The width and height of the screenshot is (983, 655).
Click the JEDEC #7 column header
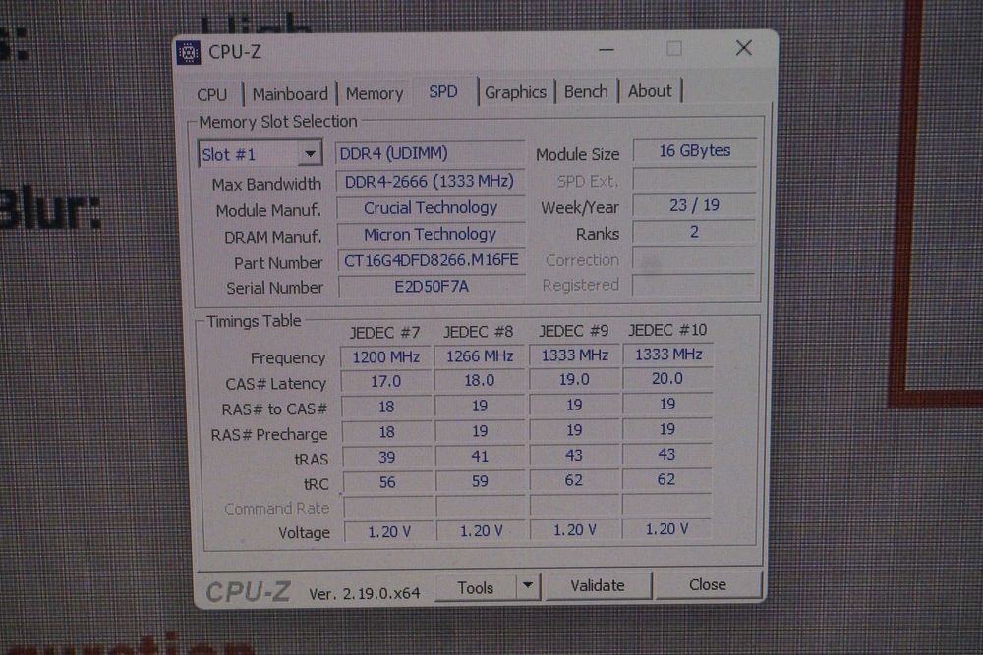click(x=384, y=333)
